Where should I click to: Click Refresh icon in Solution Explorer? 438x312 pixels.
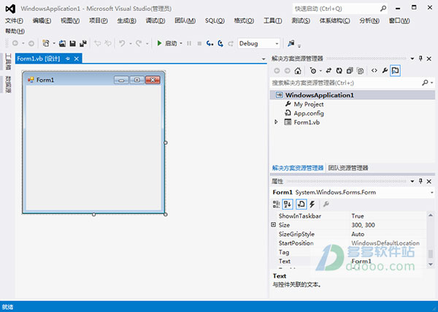click(339, 71)
